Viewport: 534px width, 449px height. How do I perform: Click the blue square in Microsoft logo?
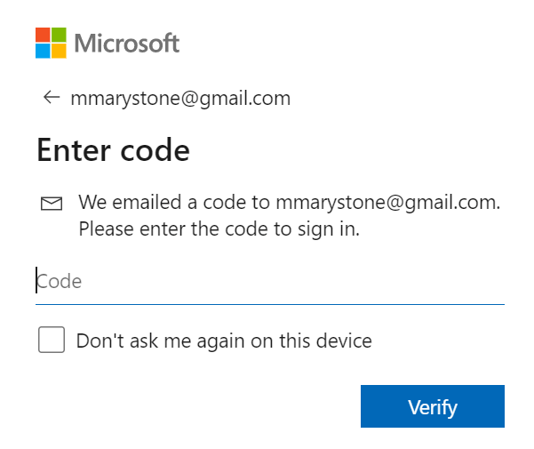coord(43,51)
